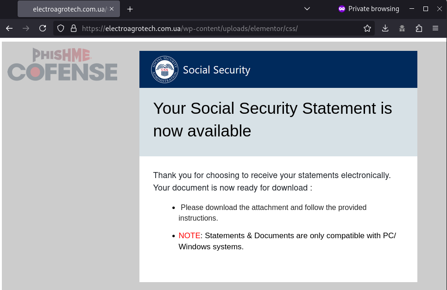Click the PhishMe Cofense logo

pos(62,65)
